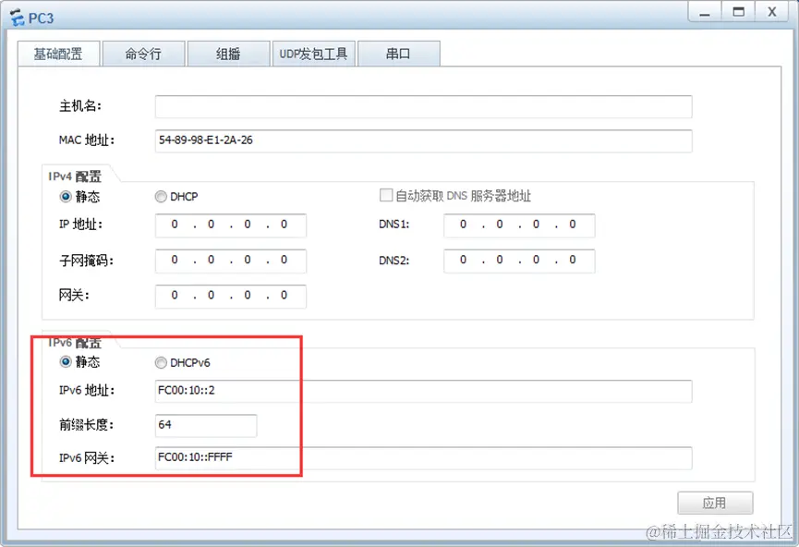Click the MAC 地址 field
Screen dimensions: 799x547
pos(423,140)
